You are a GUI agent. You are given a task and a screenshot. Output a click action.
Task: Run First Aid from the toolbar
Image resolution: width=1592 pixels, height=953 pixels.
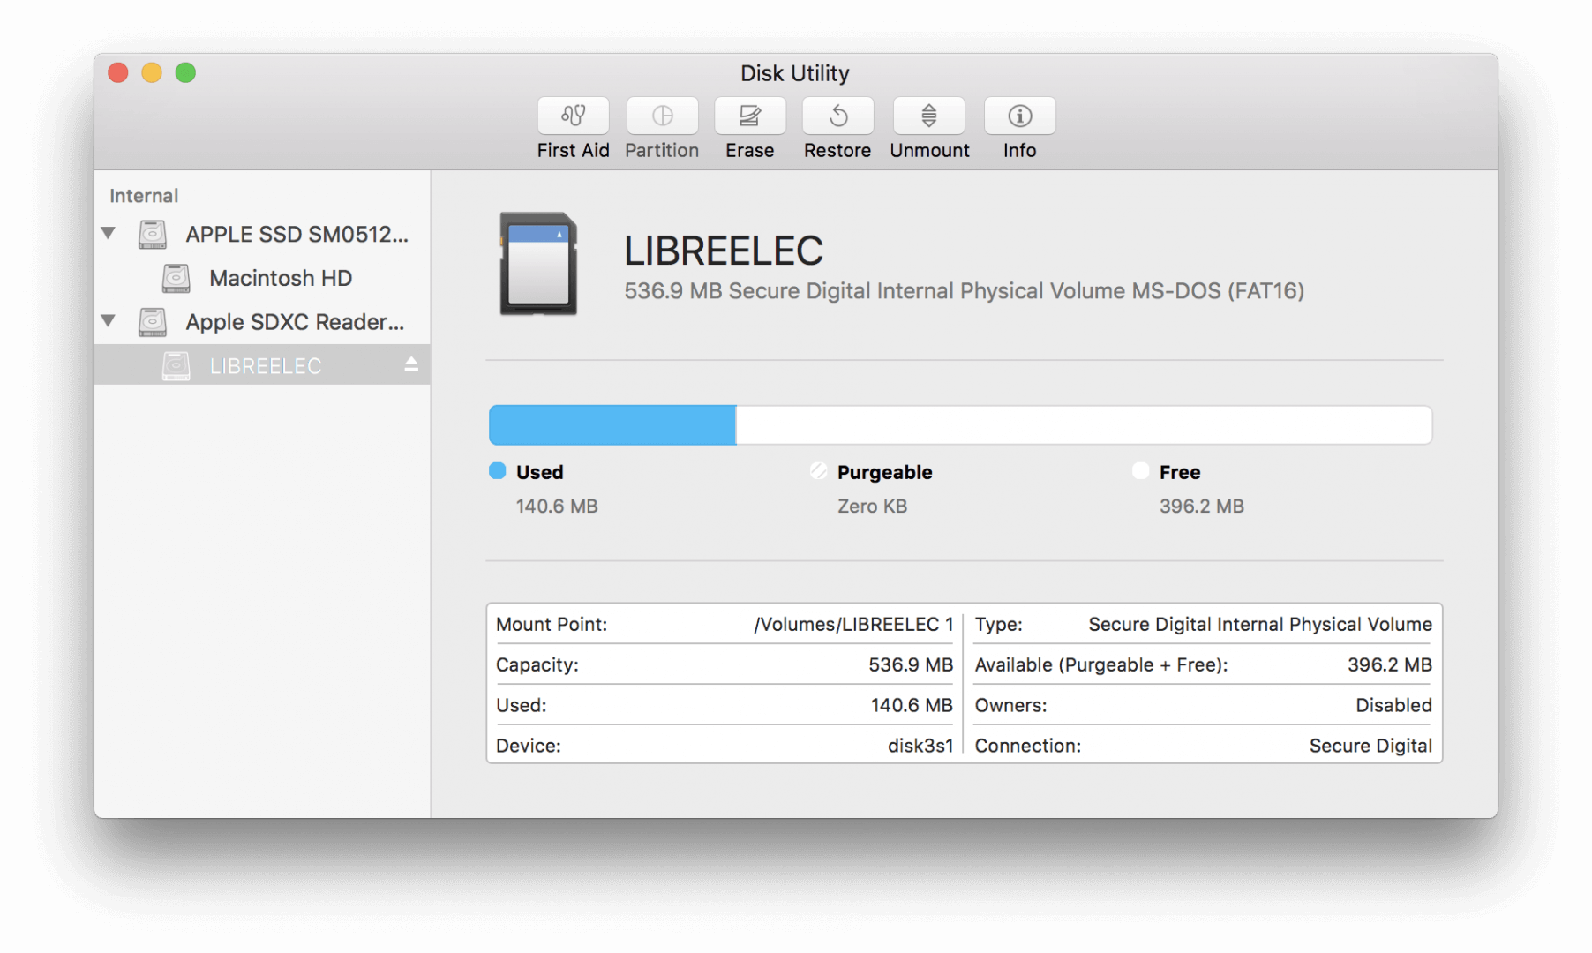pyautogui.click(x=573, y=116)
